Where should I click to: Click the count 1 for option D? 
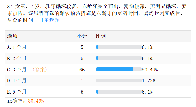click(82, 81)
